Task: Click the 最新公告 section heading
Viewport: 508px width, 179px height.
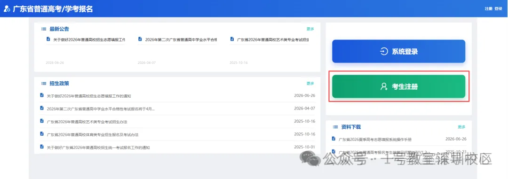Action: pos(59,29)
